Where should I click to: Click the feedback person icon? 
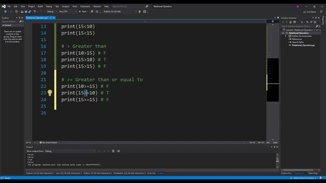(x=321, y=12)
